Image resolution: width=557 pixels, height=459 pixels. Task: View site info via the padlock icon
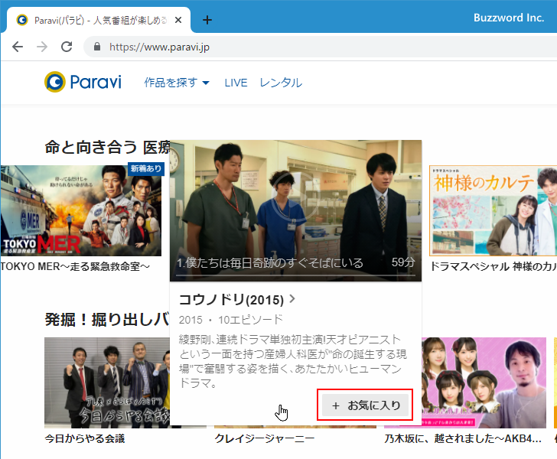96,47
